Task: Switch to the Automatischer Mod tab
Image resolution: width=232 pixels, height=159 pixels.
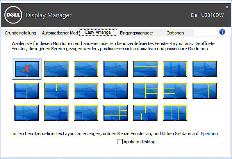Action: pyautogui.click(x=60, y=33)
